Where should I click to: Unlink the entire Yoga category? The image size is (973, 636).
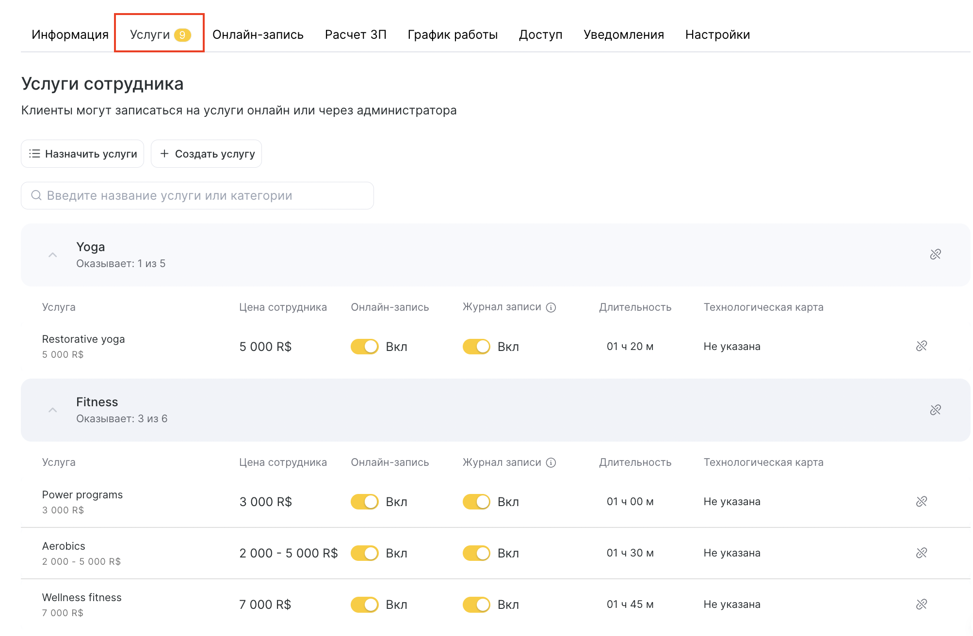coord(935,254)
